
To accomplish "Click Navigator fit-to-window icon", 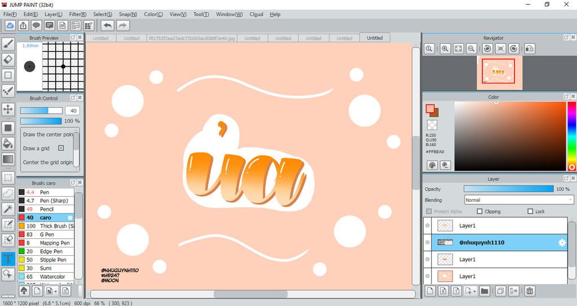I will [x=458, y=48].
